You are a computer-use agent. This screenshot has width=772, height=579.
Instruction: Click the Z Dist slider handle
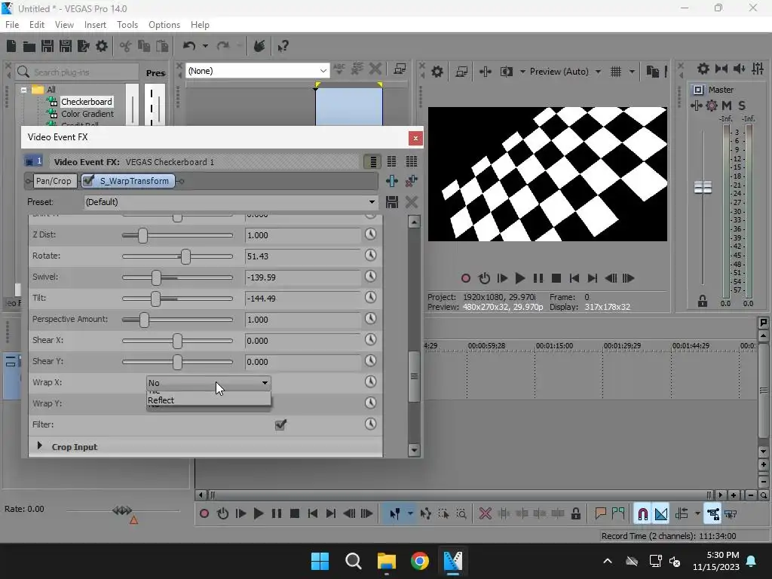142,235
